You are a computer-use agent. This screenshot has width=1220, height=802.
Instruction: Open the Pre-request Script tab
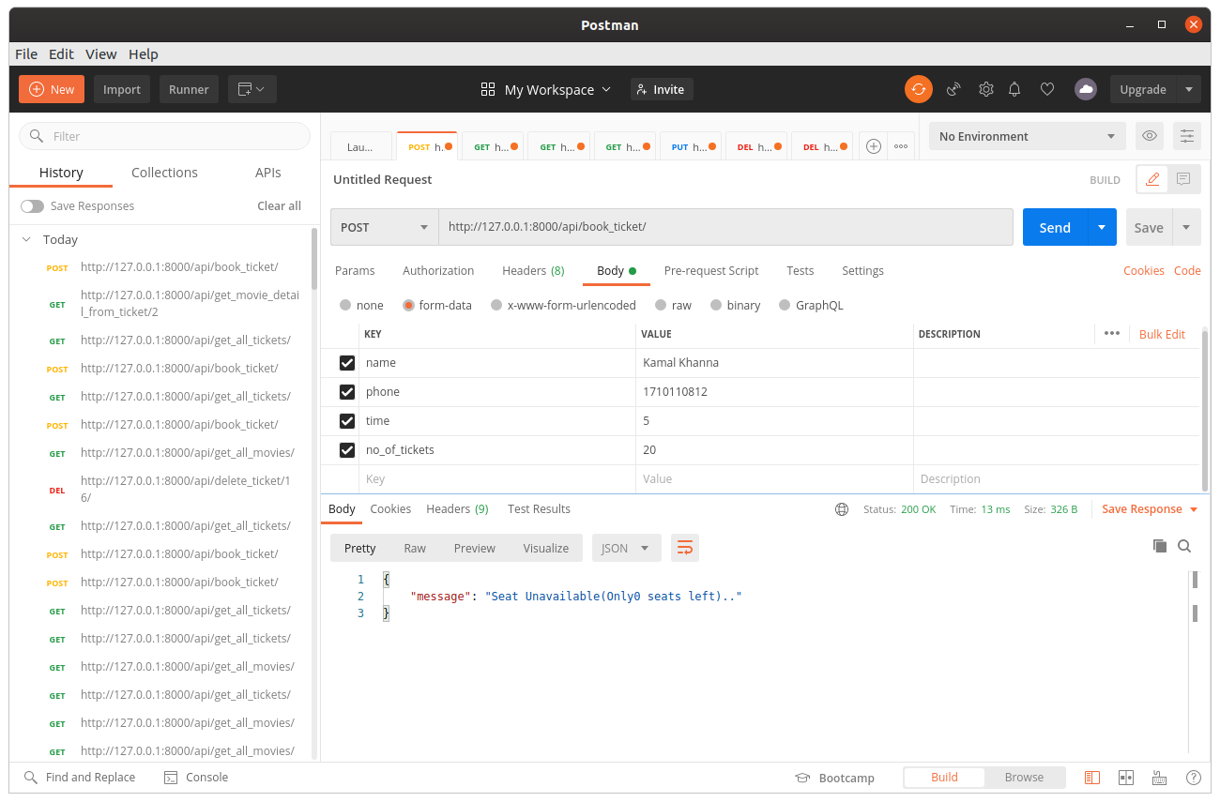tap(711, 270)
